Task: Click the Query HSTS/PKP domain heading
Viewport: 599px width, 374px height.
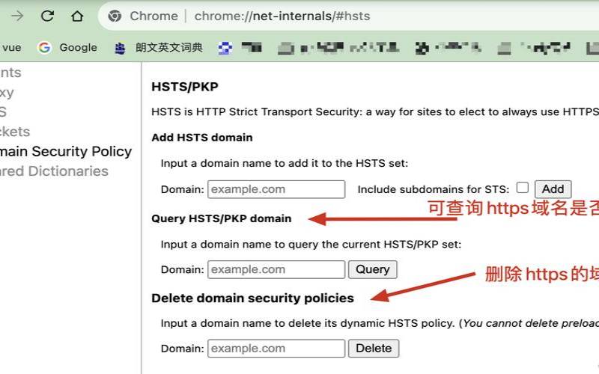Action: [x=222, y=218]
